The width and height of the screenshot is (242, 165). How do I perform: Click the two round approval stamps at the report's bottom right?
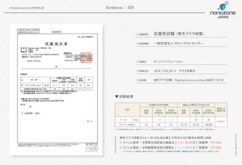point(92,148)
